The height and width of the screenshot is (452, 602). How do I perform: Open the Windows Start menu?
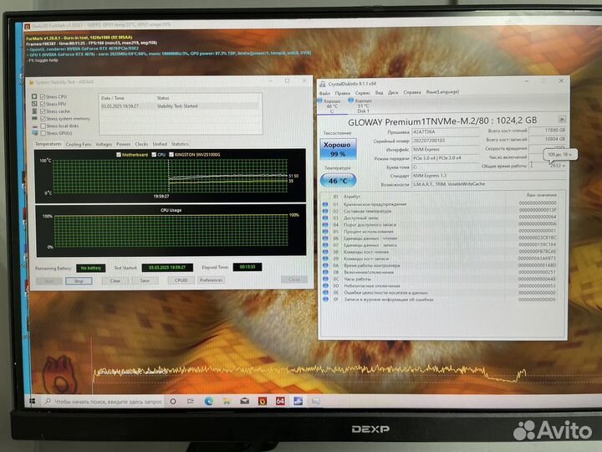[33, 401]
